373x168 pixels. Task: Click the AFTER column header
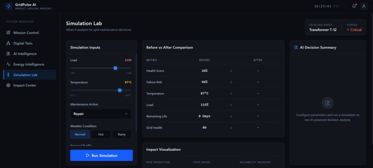(258, 60)
